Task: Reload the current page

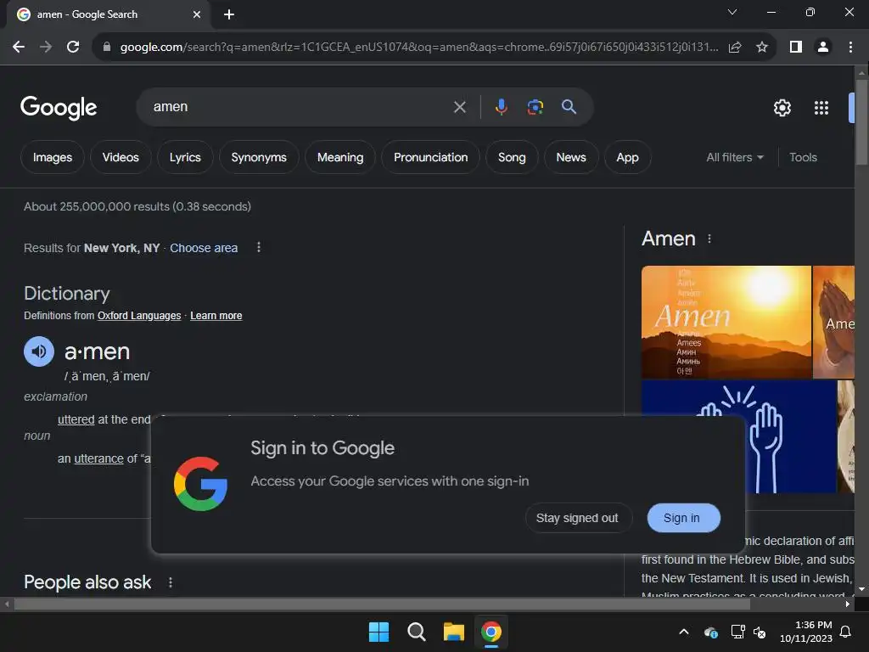Action: pyautogui.click(x=73, y=48)
